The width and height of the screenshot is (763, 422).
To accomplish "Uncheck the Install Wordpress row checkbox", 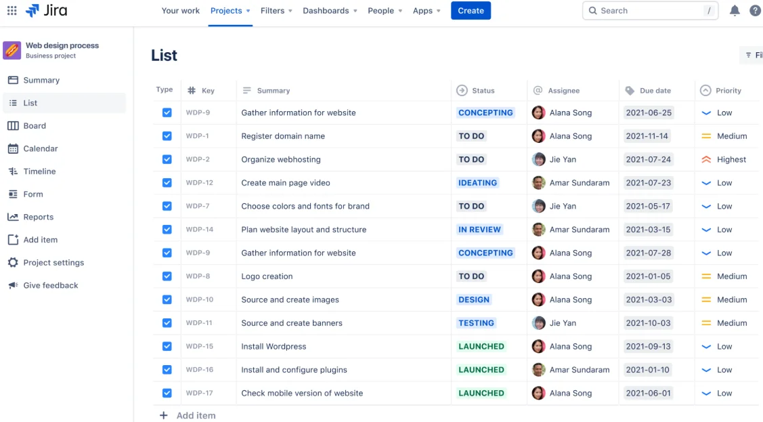I will coord(167,346).
